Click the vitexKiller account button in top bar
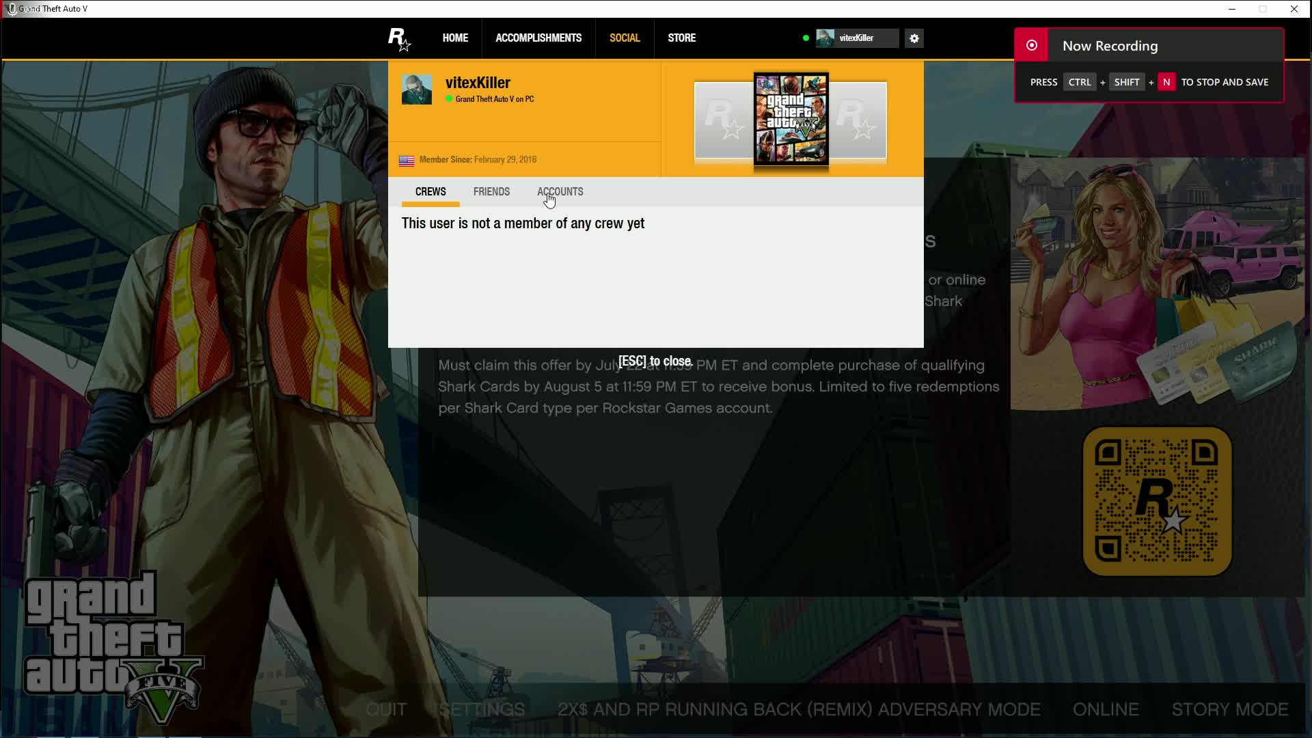This screenshot has width=1312, height=738. point(857,38)
